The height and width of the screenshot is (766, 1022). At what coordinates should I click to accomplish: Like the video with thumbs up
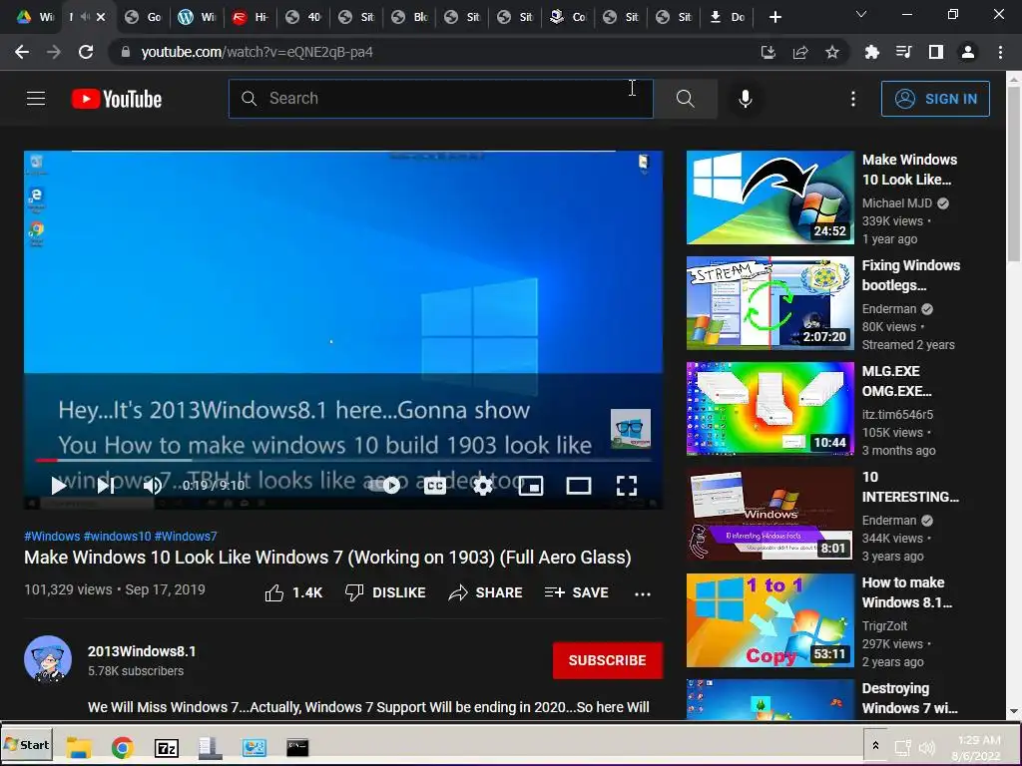pyautogui.click(x=293, y=592)
